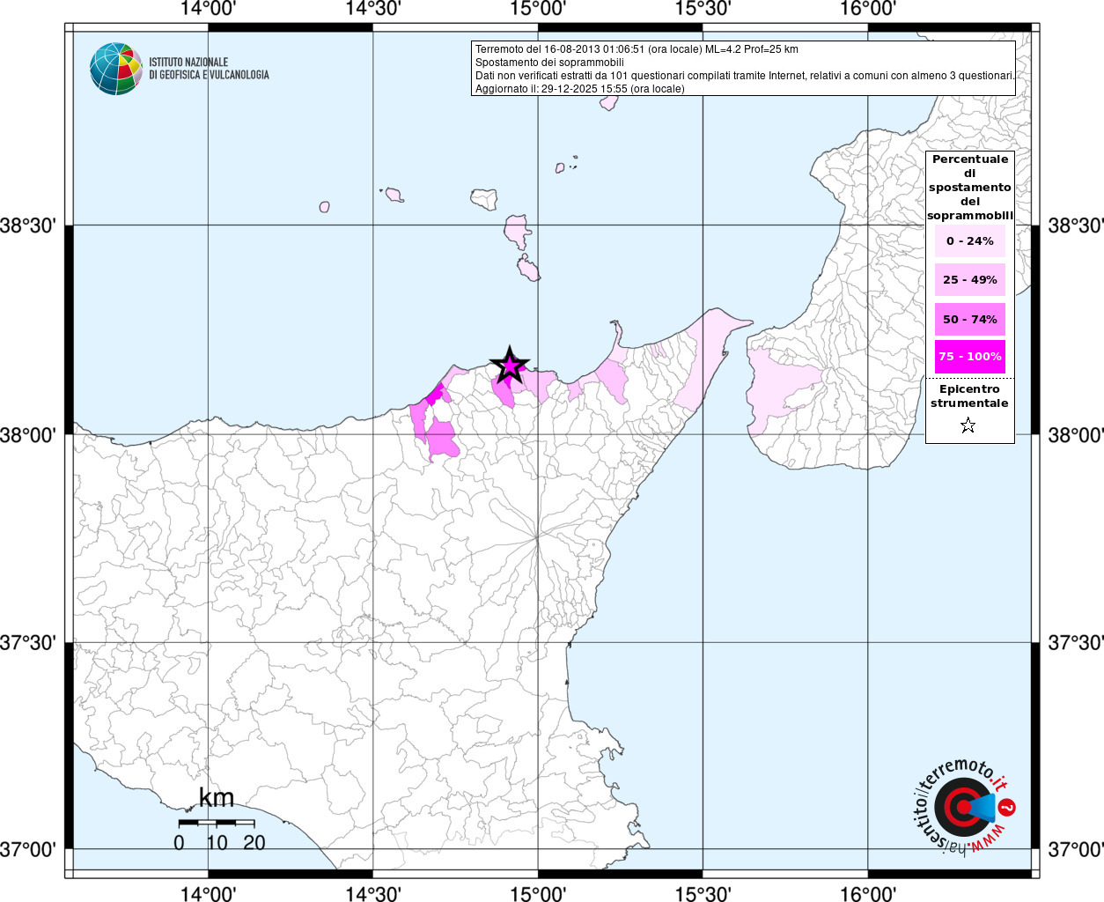This screenshot has width=1104, height=902.
Task: Click the km scale bar
Action: [x=216, y=823]
